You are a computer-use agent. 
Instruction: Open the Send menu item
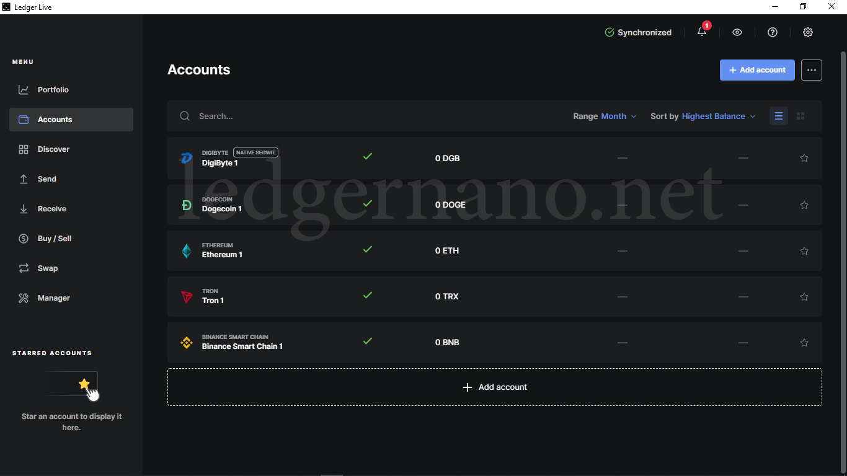(x=71, y=179)
